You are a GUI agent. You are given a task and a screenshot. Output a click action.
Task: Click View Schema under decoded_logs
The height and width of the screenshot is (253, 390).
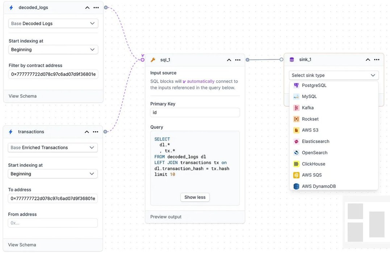coord(22,96)
